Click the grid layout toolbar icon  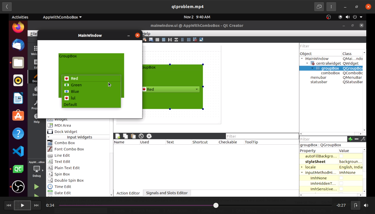(x=189, y=40)
